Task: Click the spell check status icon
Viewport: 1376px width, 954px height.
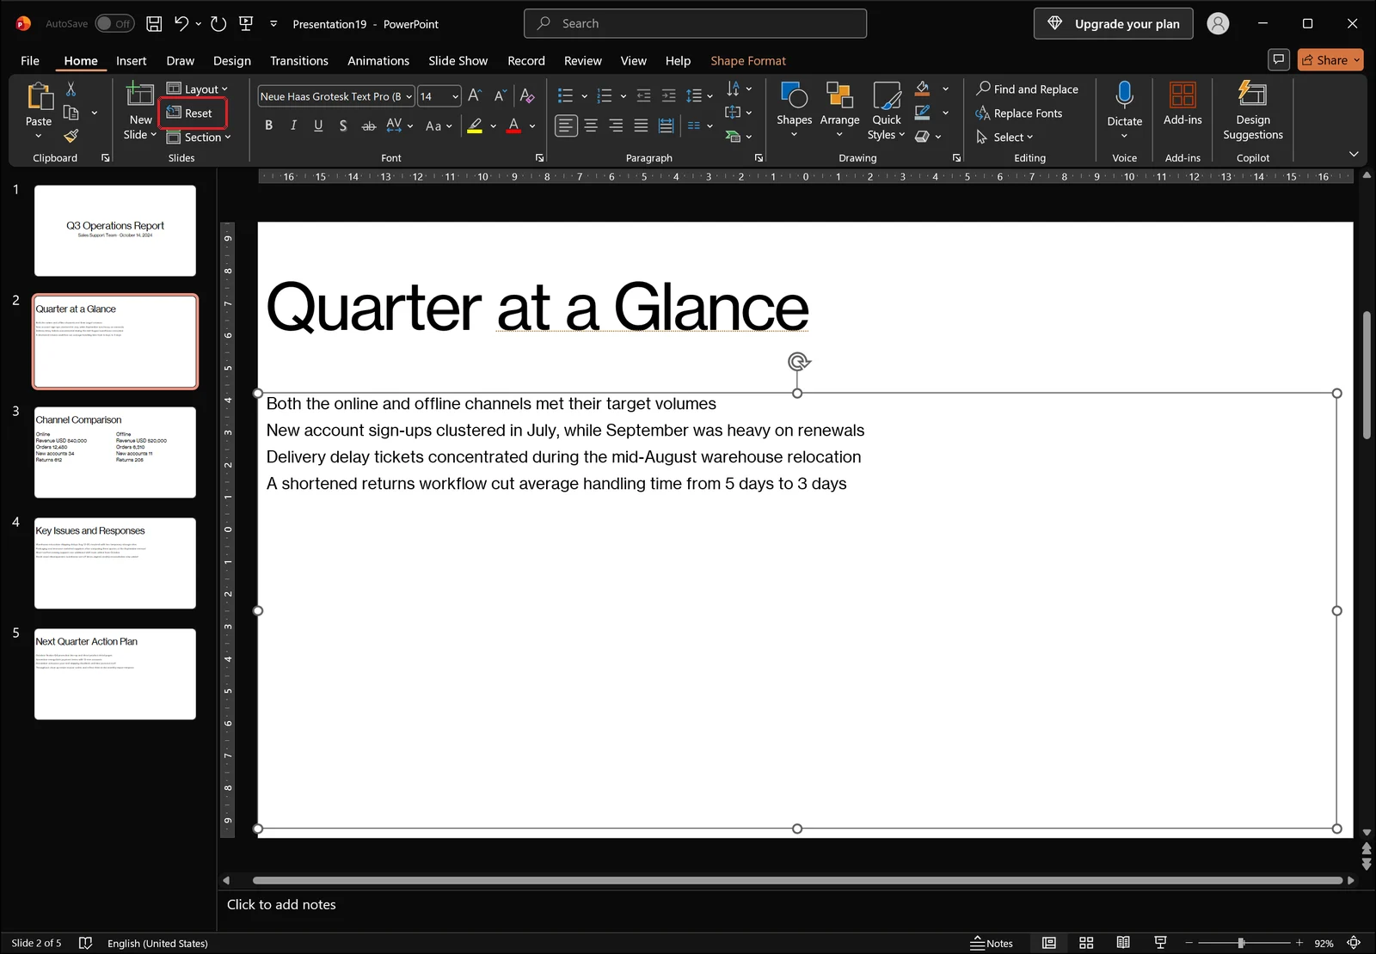Action: click(x=85, y=943)
